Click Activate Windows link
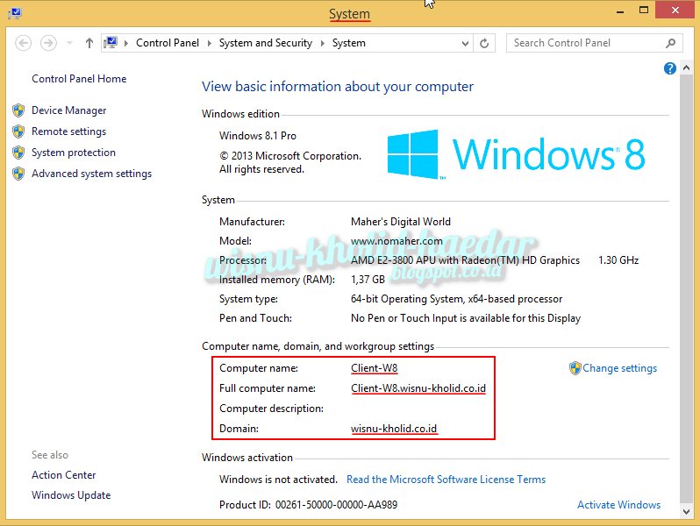 point(618,505)
